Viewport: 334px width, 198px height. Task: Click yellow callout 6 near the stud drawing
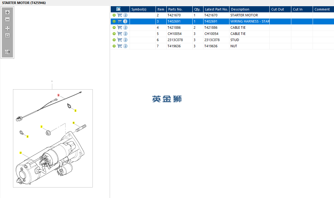(74, 123)
